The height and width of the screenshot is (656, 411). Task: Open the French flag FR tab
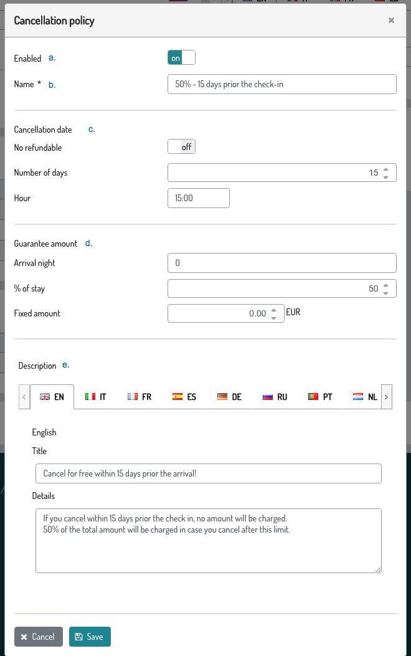[x=139, y=397]
